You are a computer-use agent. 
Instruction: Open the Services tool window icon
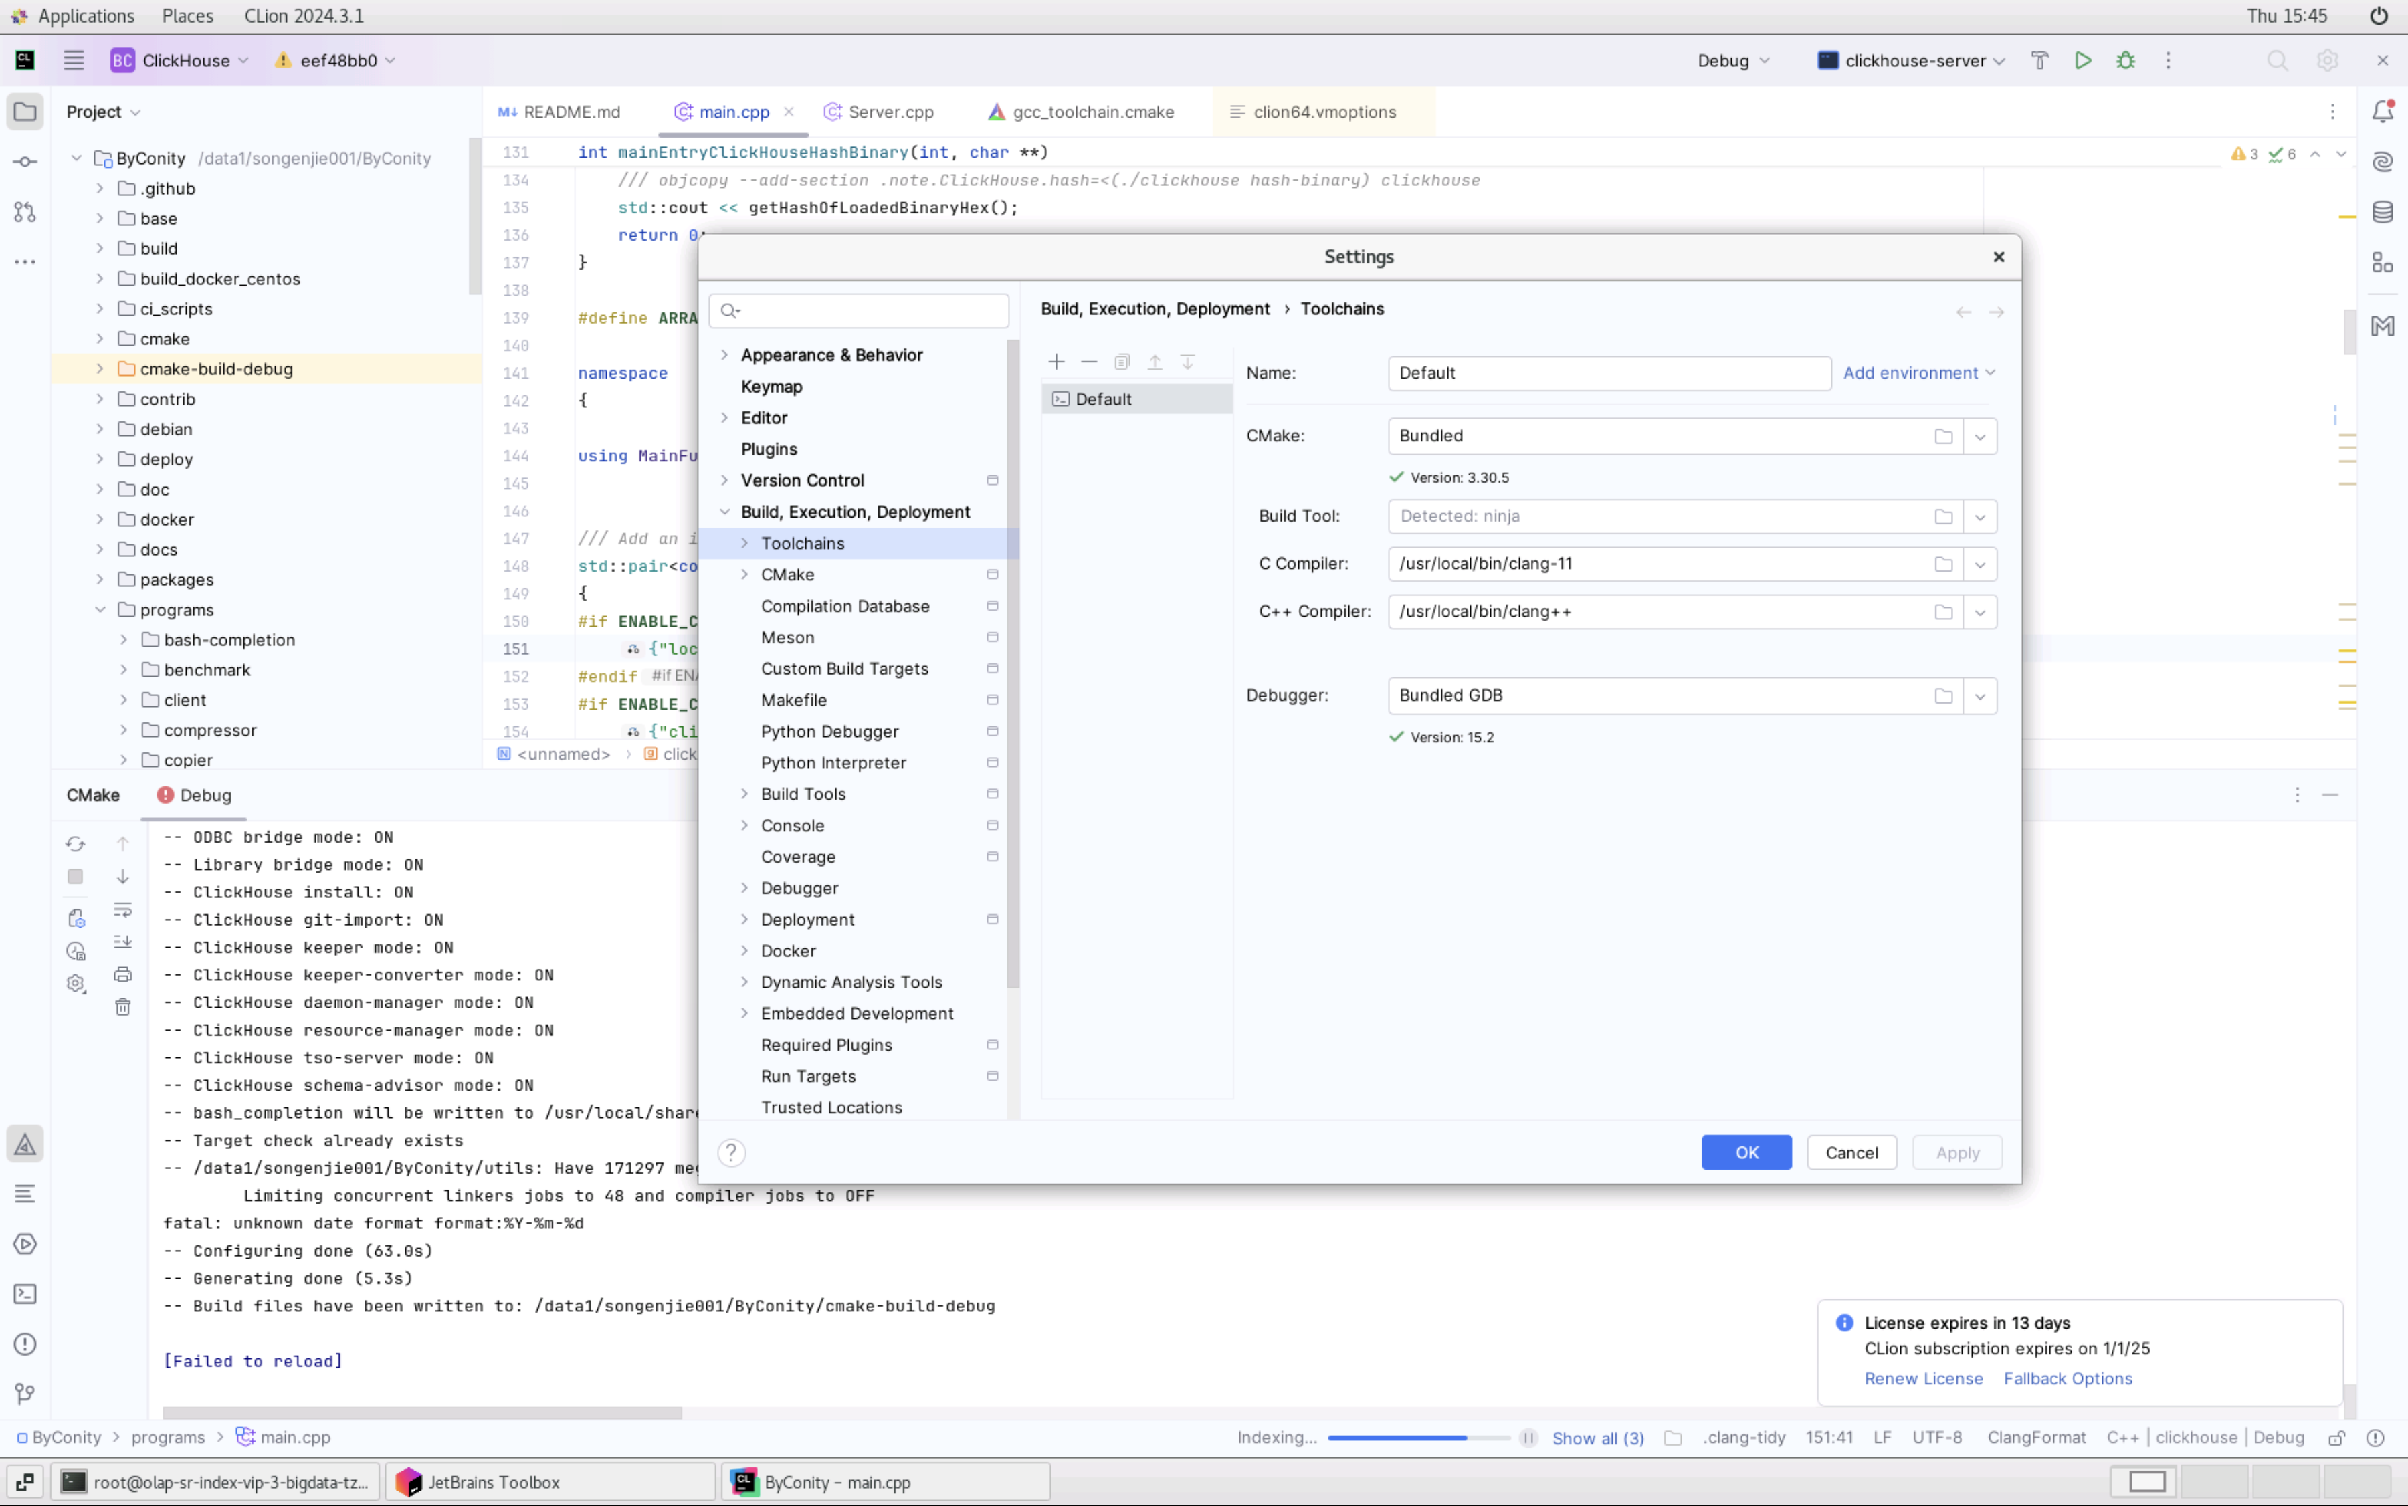(x=25, y=1244)
